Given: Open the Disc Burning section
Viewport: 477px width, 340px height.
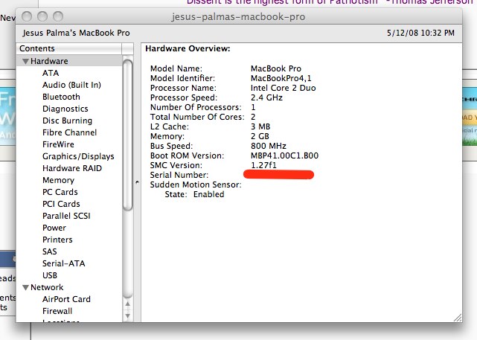Looking at the screenshot, I should 67,121.
